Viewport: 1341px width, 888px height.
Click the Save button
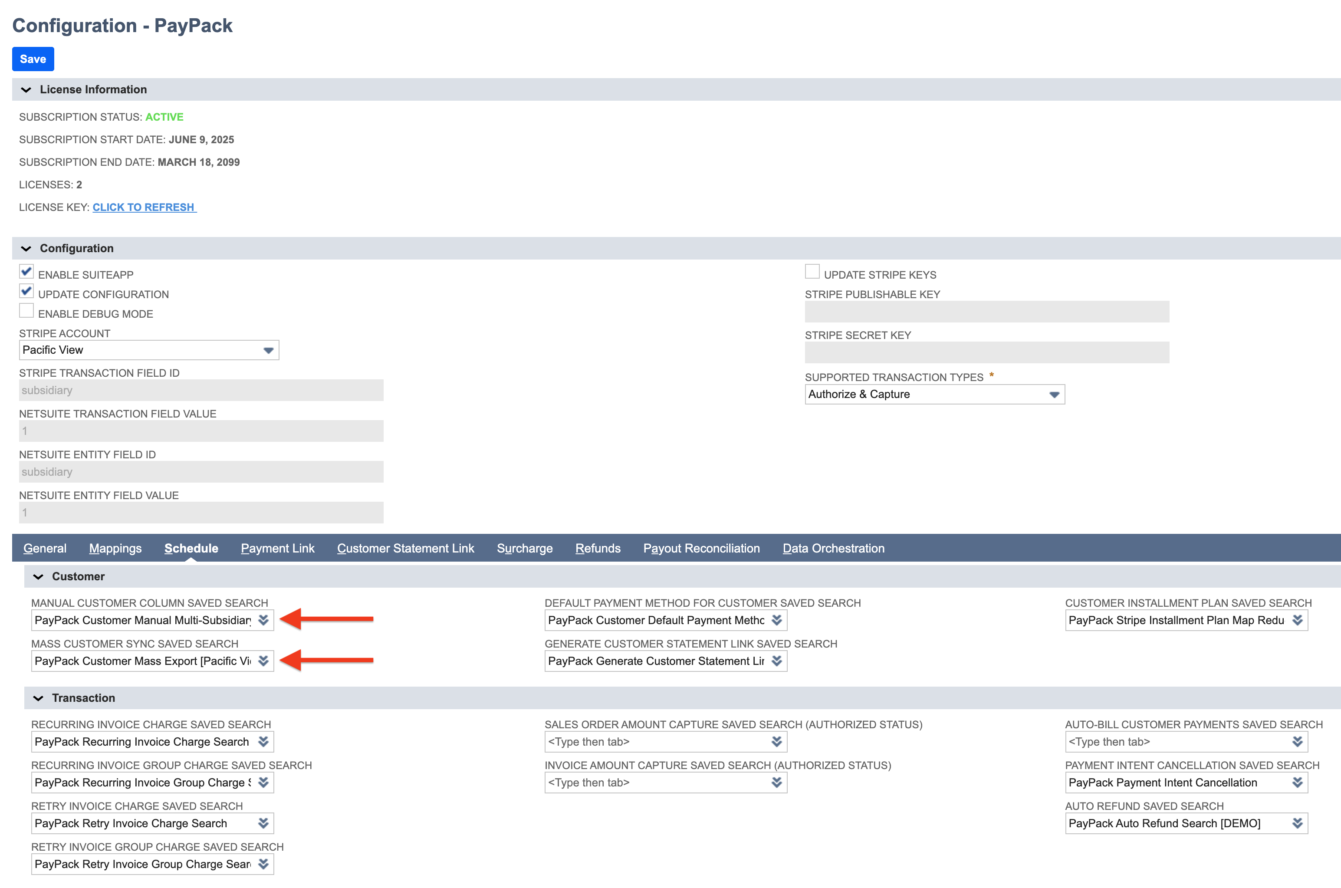33,59
